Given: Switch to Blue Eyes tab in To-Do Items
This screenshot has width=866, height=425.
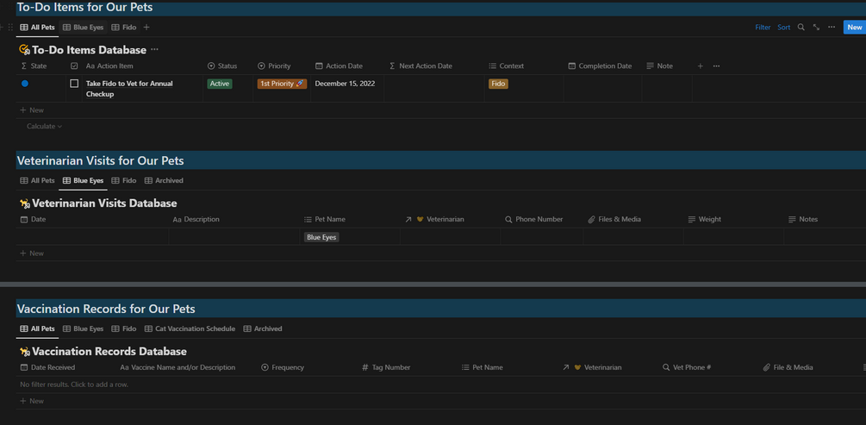Looking at the screenshot, I should 83,27.
